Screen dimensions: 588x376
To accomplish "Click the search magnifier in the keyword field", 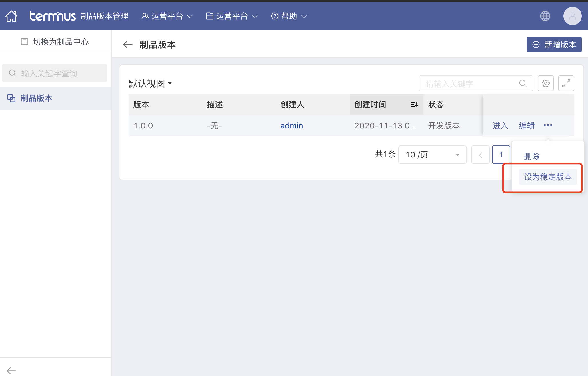I will click(x=523, y=83).
